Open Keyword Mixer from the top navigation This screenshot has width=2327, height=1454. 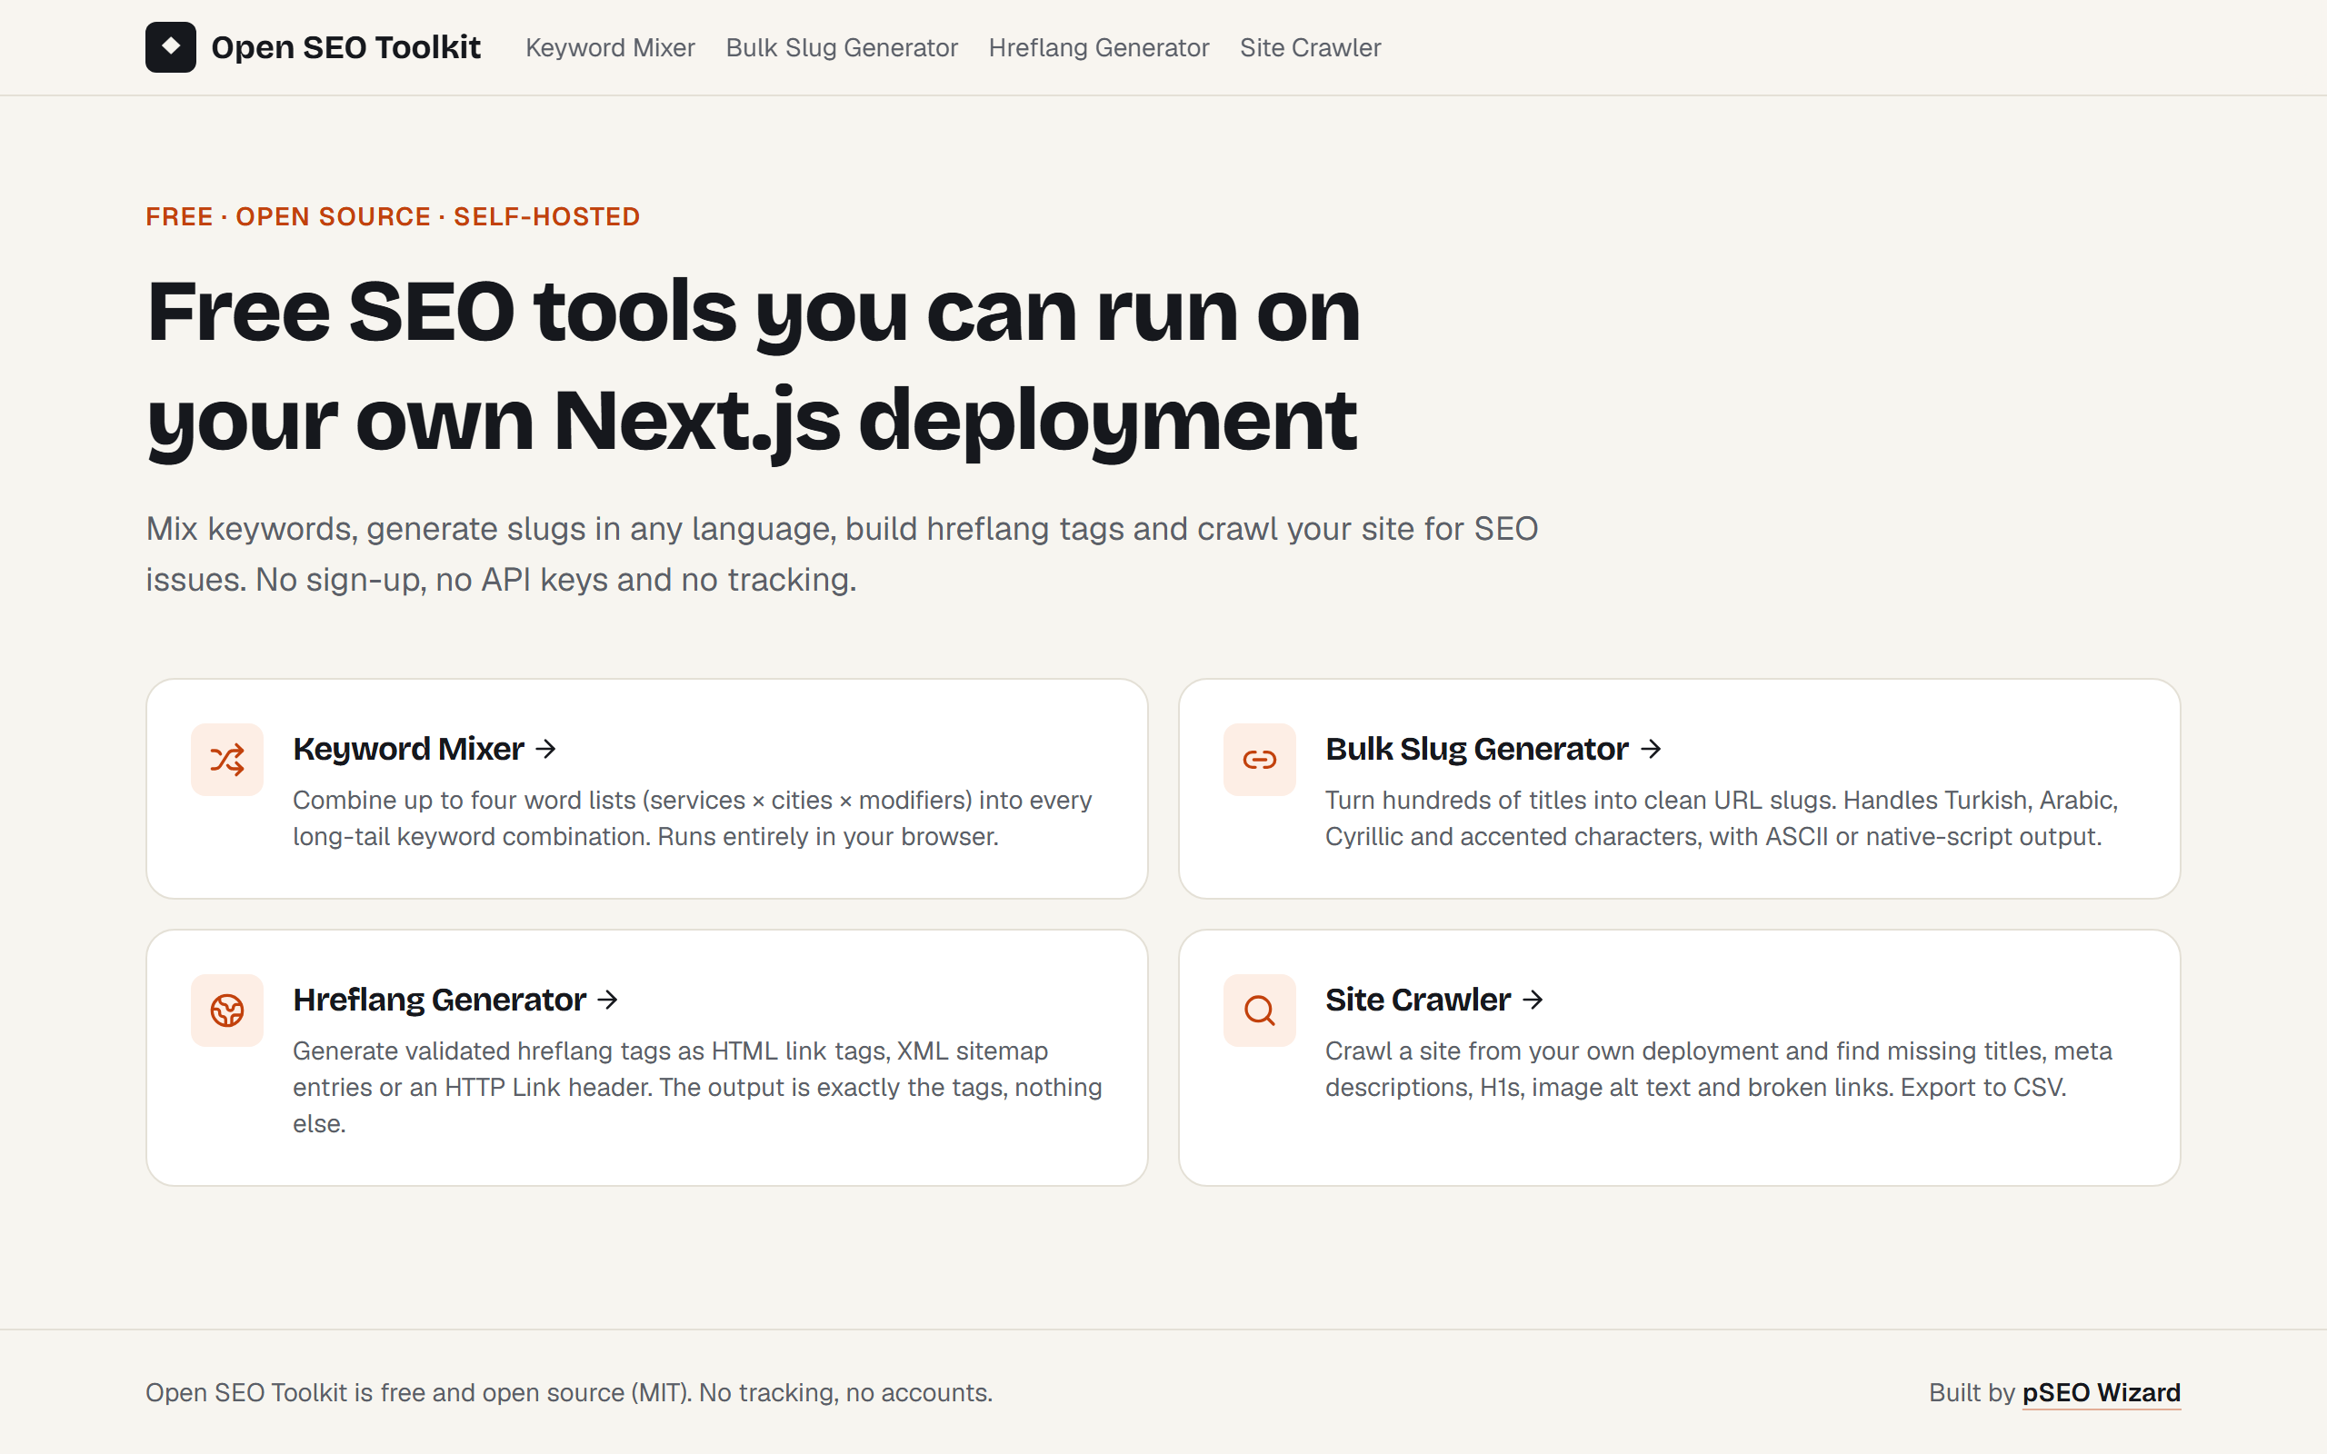click(610, 48)
